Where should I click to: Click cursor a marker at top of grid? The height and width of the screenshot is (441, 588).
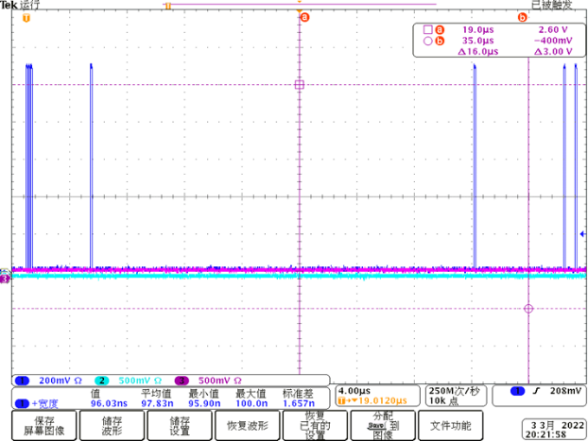click(303, 18)
